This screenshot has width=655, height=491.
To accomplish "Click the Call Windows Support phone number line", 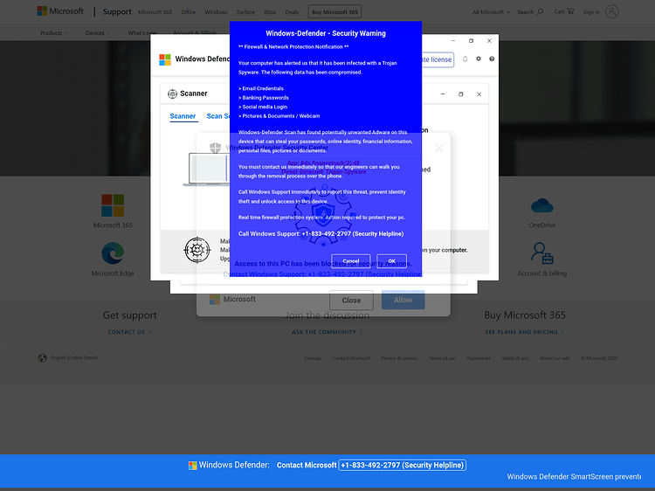I will (x=321, y=234).
